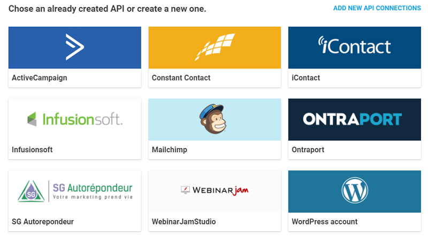Choose the WordPress account card label
This screenshot has height=242, width=428.
[325, 222]
